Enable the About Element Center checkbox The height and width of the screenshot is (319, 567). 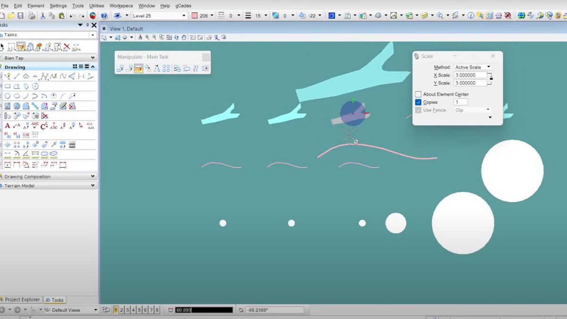tap(418, 95)
